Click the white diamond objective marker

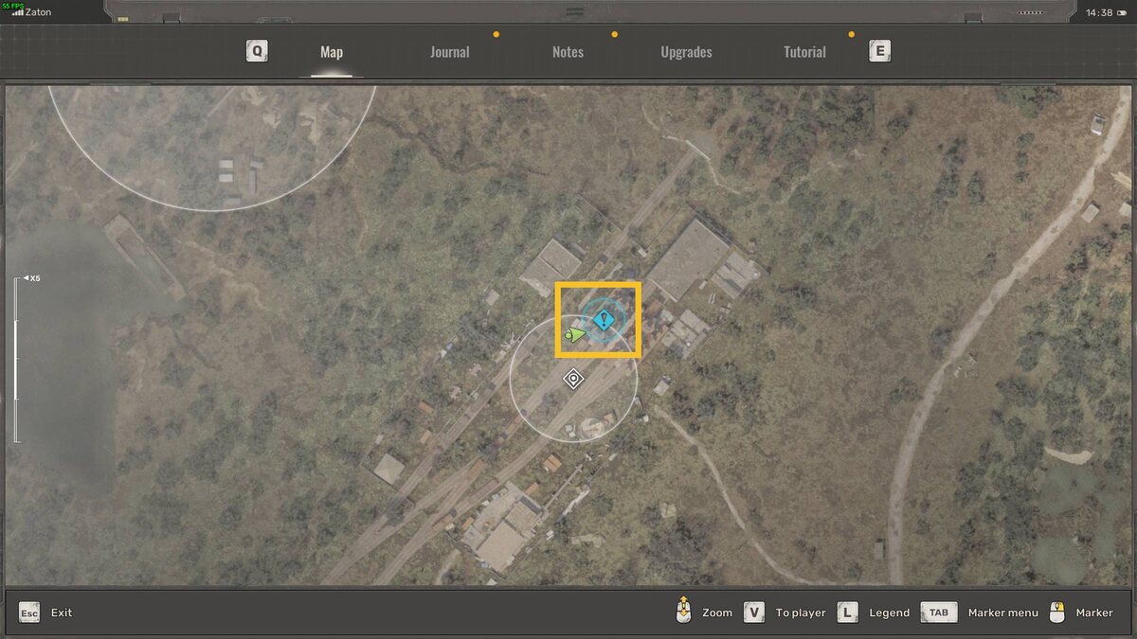click(573, 380)
